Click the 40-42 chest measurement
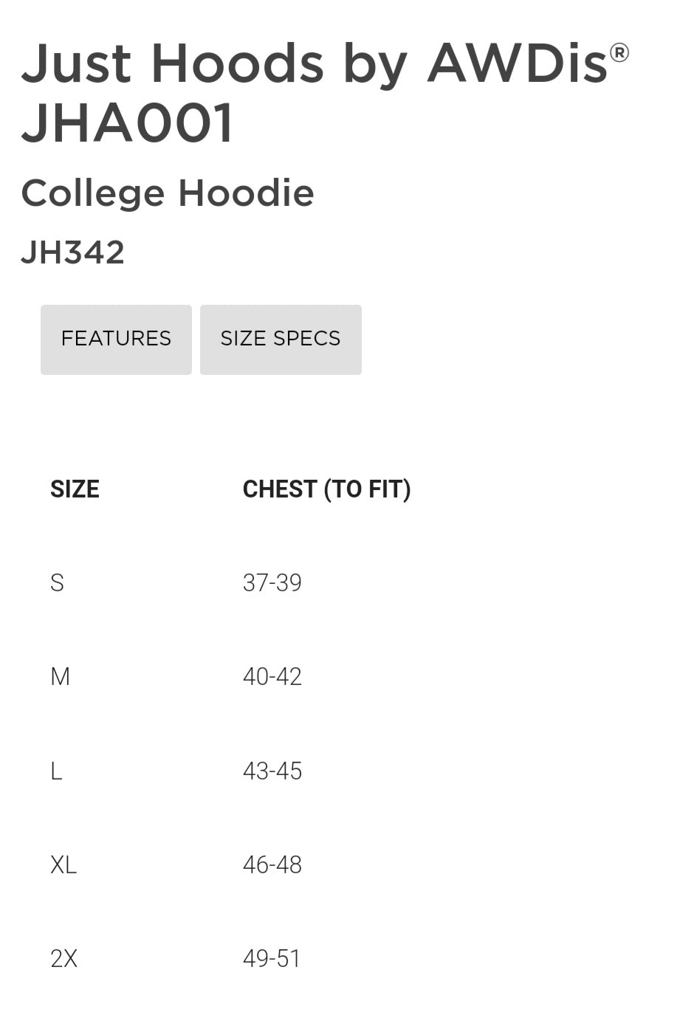Screen dimensions: 677x1015 click(x=272, y=677)
